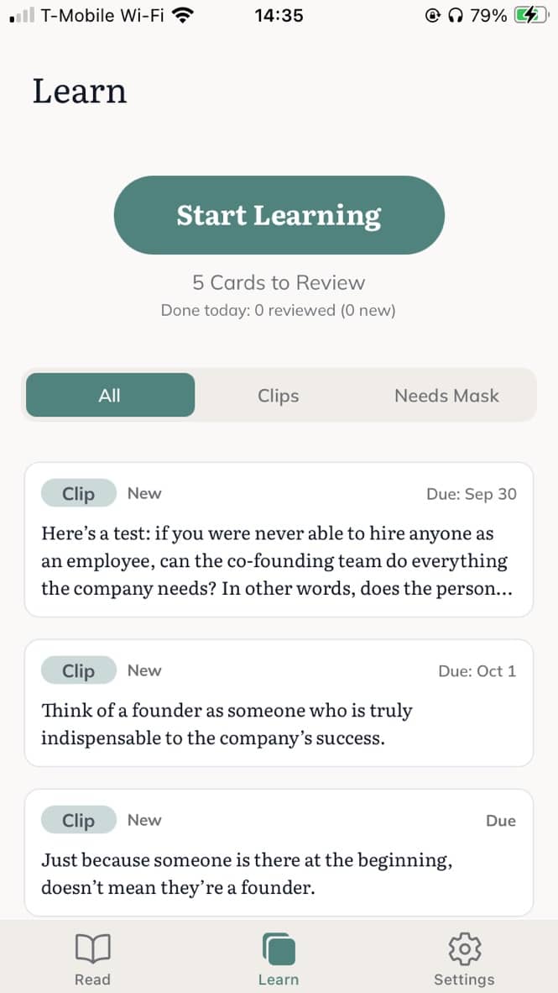Switch filter to Needs Mask
The width and height of the screenshot is (558, 993).
[x=446, y=395]
